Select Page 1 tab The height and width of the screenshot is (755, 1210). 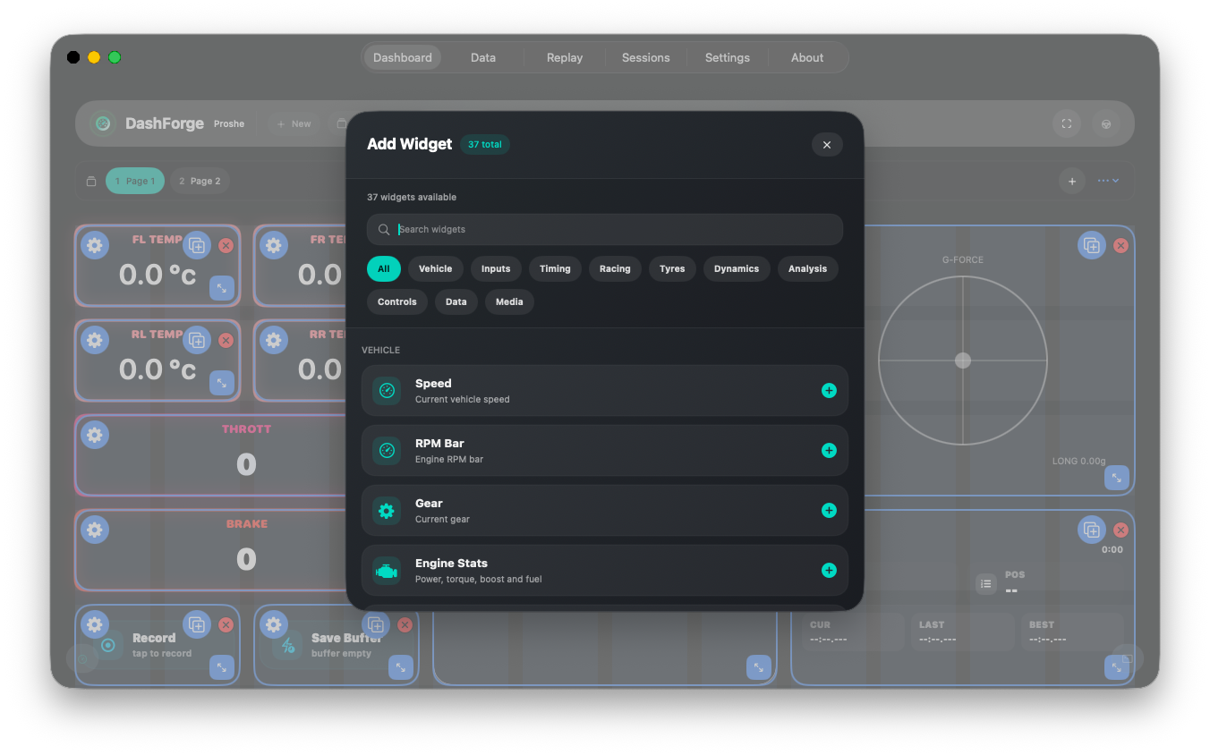[x=135, y=181]
